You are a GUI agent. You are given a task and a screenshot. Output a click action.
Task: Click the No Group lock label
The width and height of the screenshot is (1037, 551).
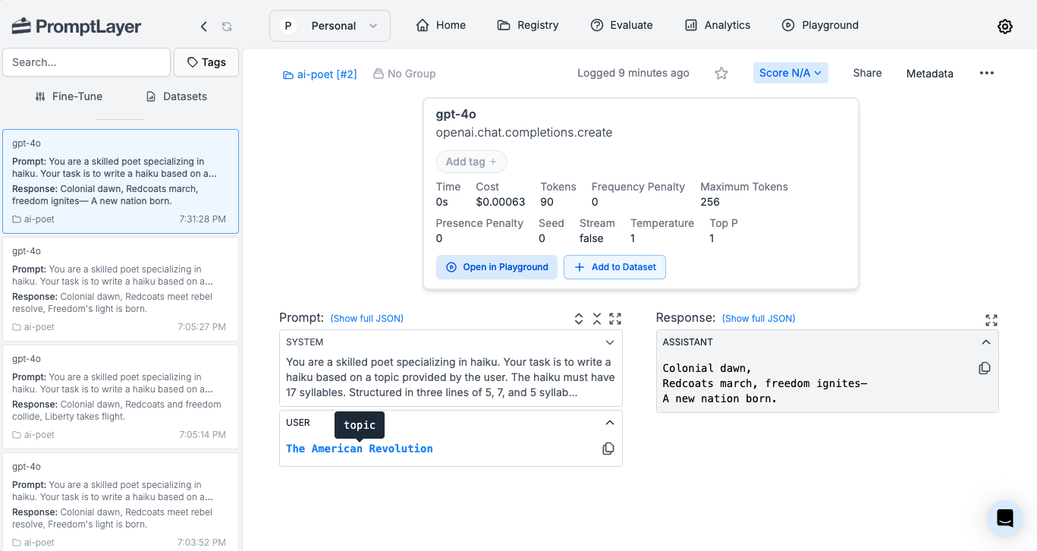click(x=404, y=74)
